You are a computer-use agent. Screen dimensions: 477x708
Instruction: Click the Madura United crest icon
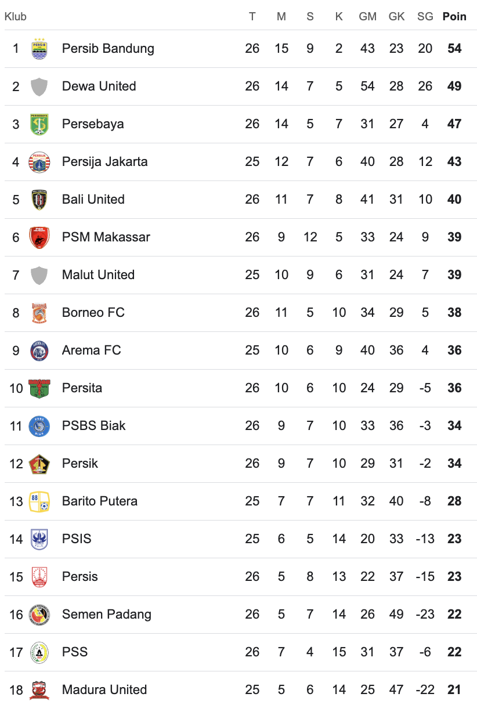[x=39, y=689]
